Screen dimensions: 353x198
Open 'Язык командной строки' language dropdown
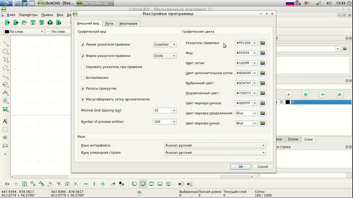[x=215, y=153]
